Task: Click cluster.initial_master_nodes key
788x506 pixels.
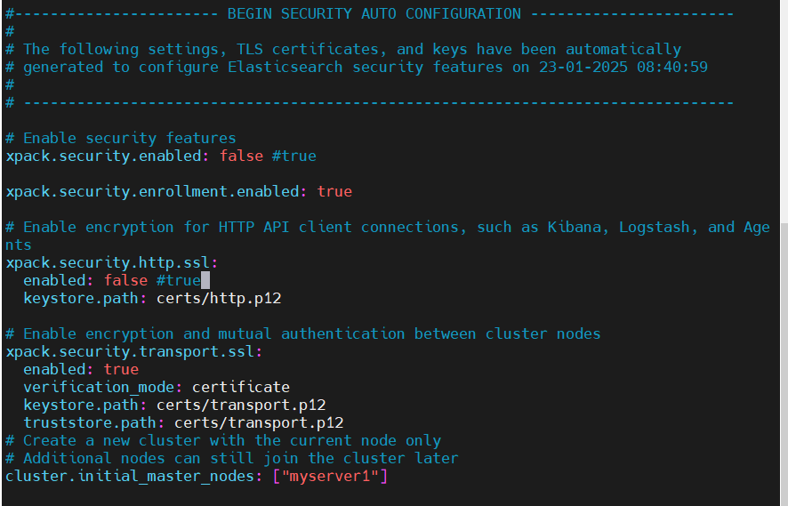Action: [x=130, y=476]
